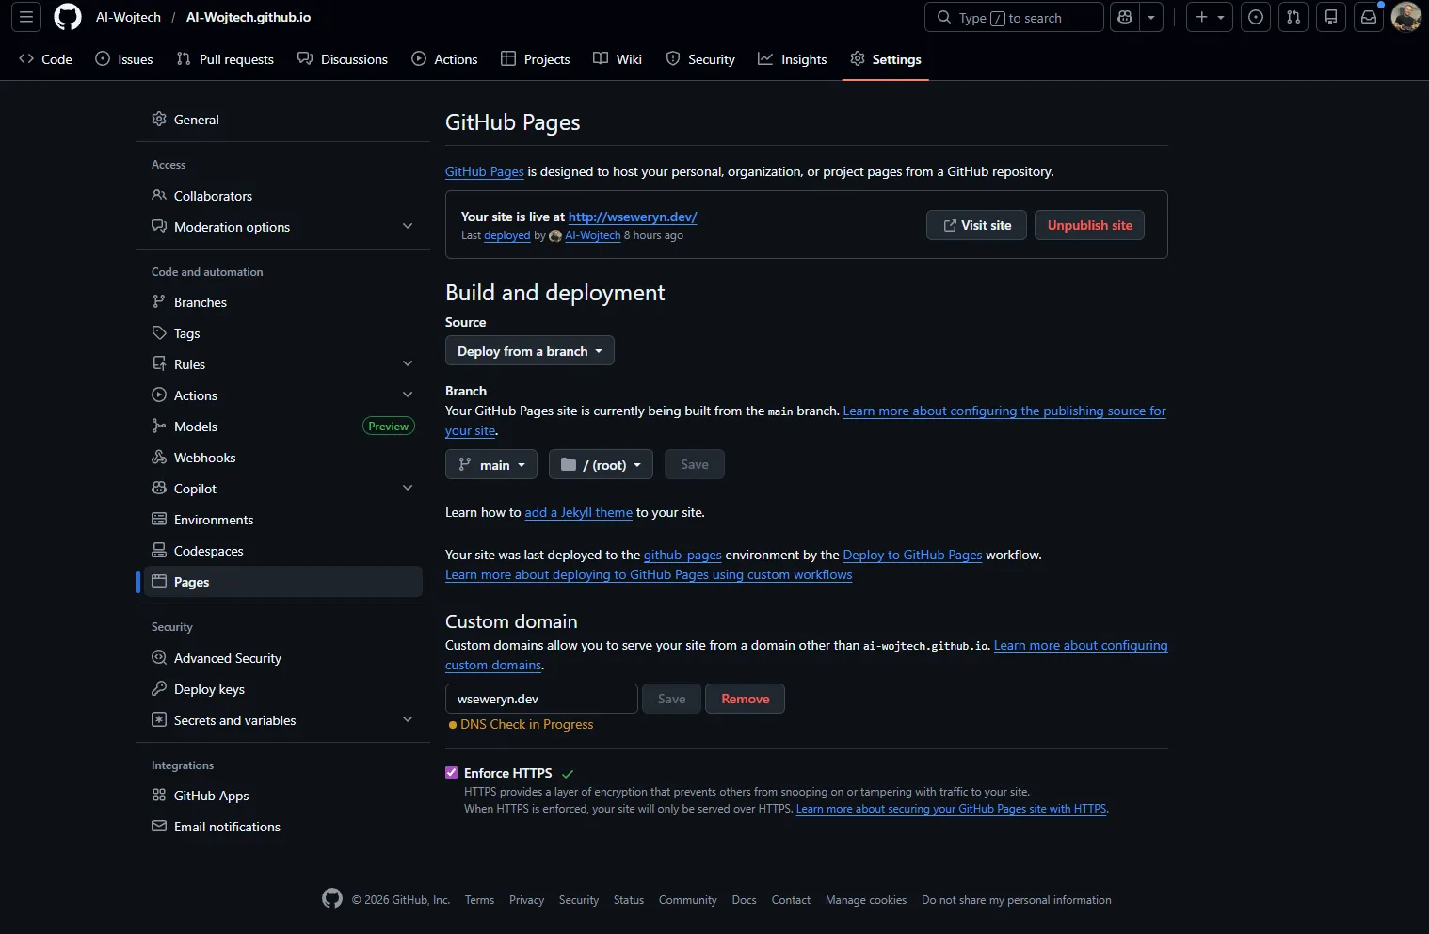This screenshot has width=1429, height=934.
Task: Click the Codespaces sidebar icon
Action: (x=160, y=550)
